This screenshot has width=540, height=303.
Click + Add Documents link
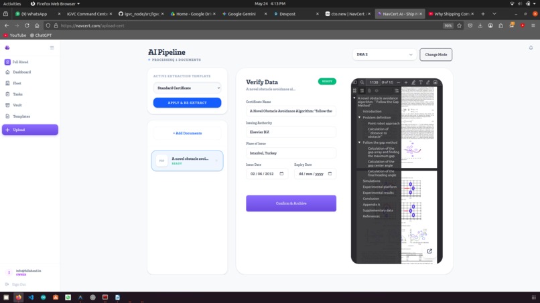pos(188,133)
